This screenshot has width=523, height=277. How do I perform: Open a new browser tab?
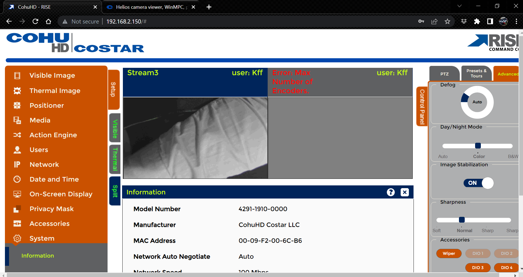209,7
